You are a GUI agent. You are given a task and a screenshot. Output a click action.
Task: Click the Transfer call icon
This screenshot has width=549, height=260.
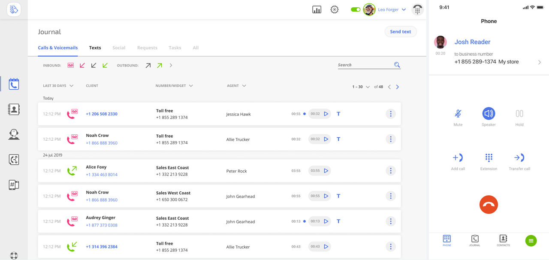click(519, 157)
